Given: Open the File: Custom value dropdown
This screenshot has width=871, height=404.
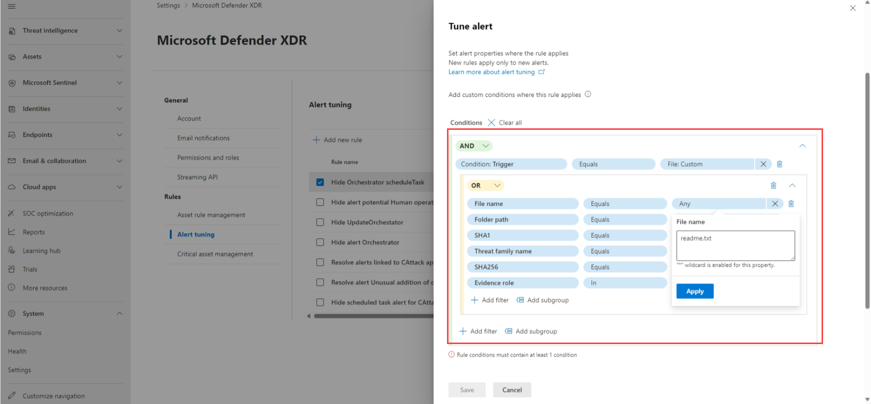Looking at the screenshot, I should click(x=707, y=164).
